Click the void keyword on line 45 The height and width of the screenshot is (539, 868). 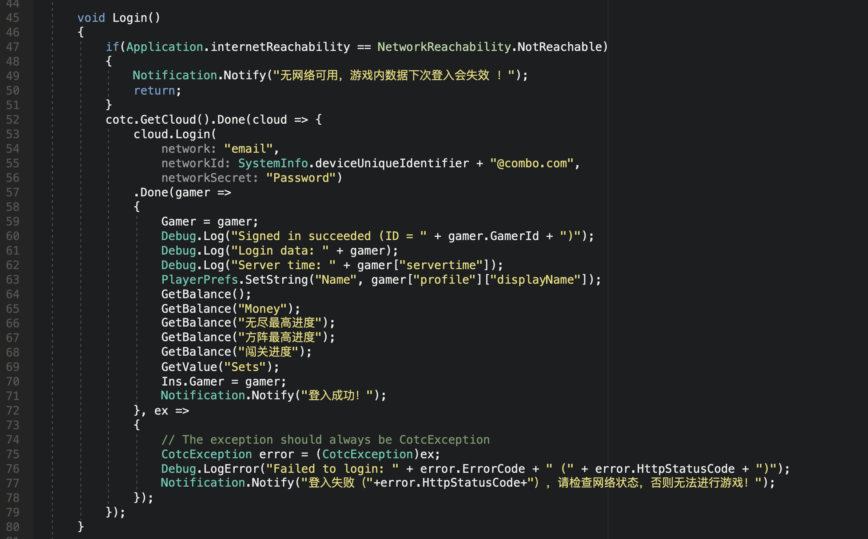coord(91,18)
